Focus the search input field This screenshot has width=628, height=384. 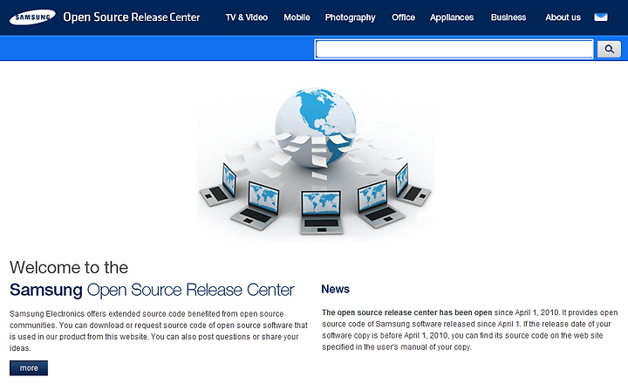click(x=454, y=49)
